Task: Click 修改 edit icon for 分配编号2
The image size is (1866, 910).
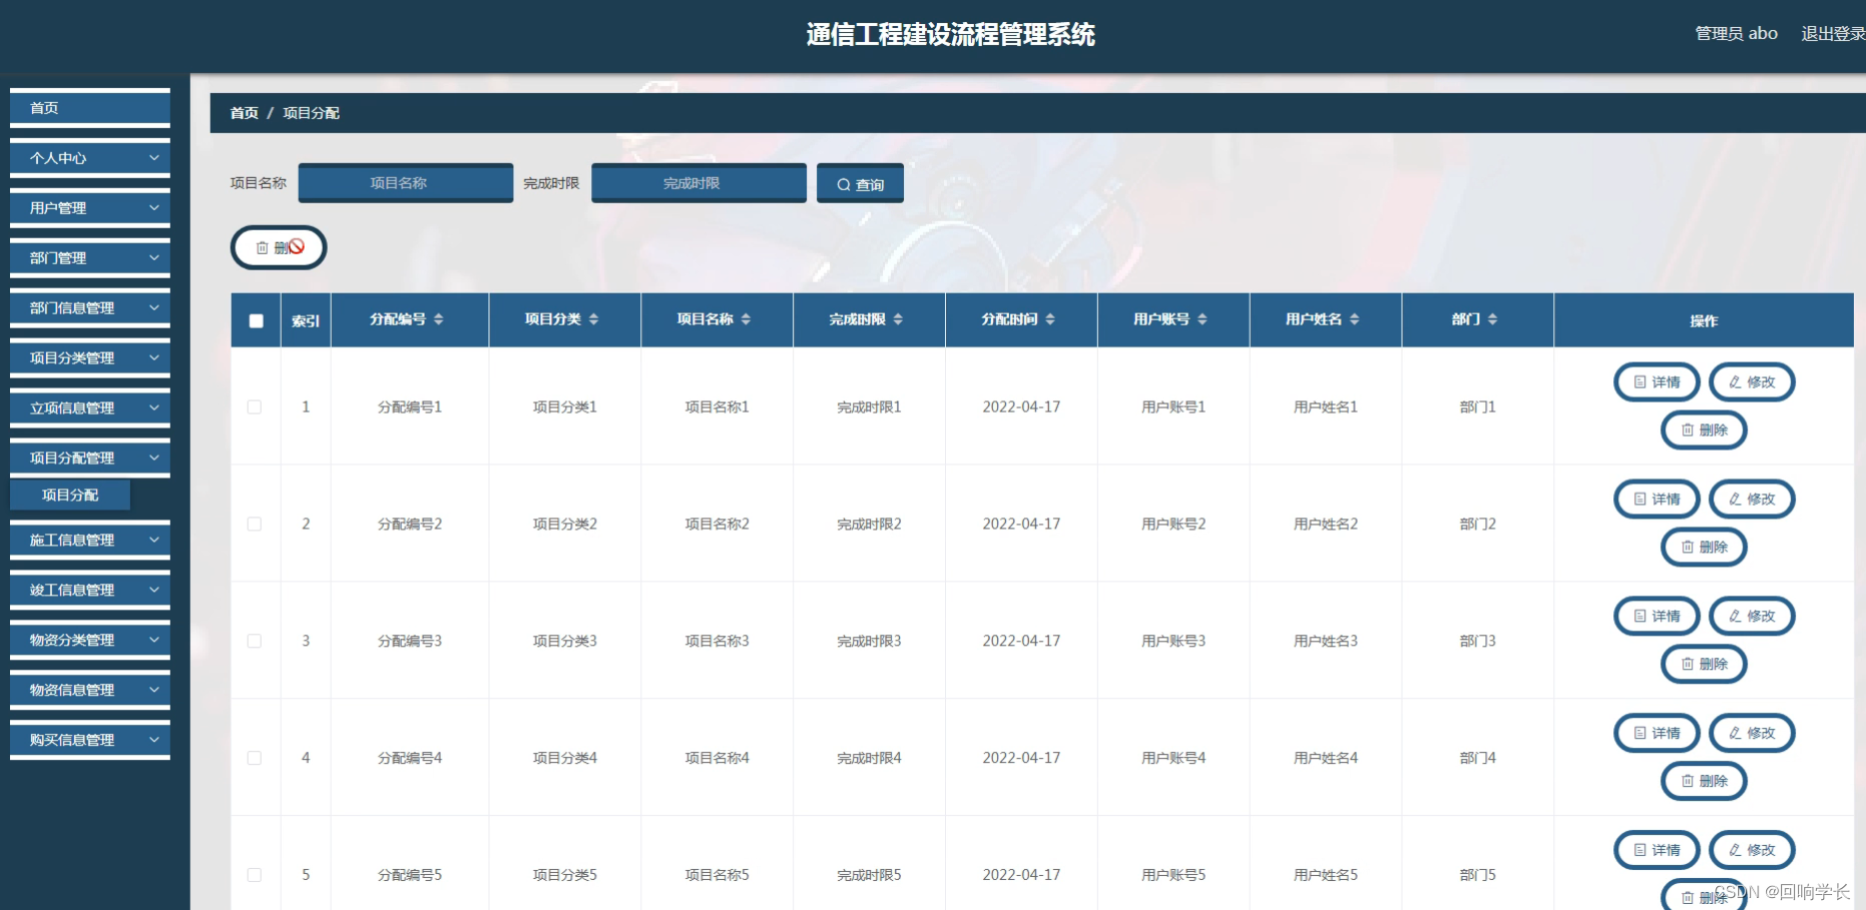Action: coord(1751,498)
